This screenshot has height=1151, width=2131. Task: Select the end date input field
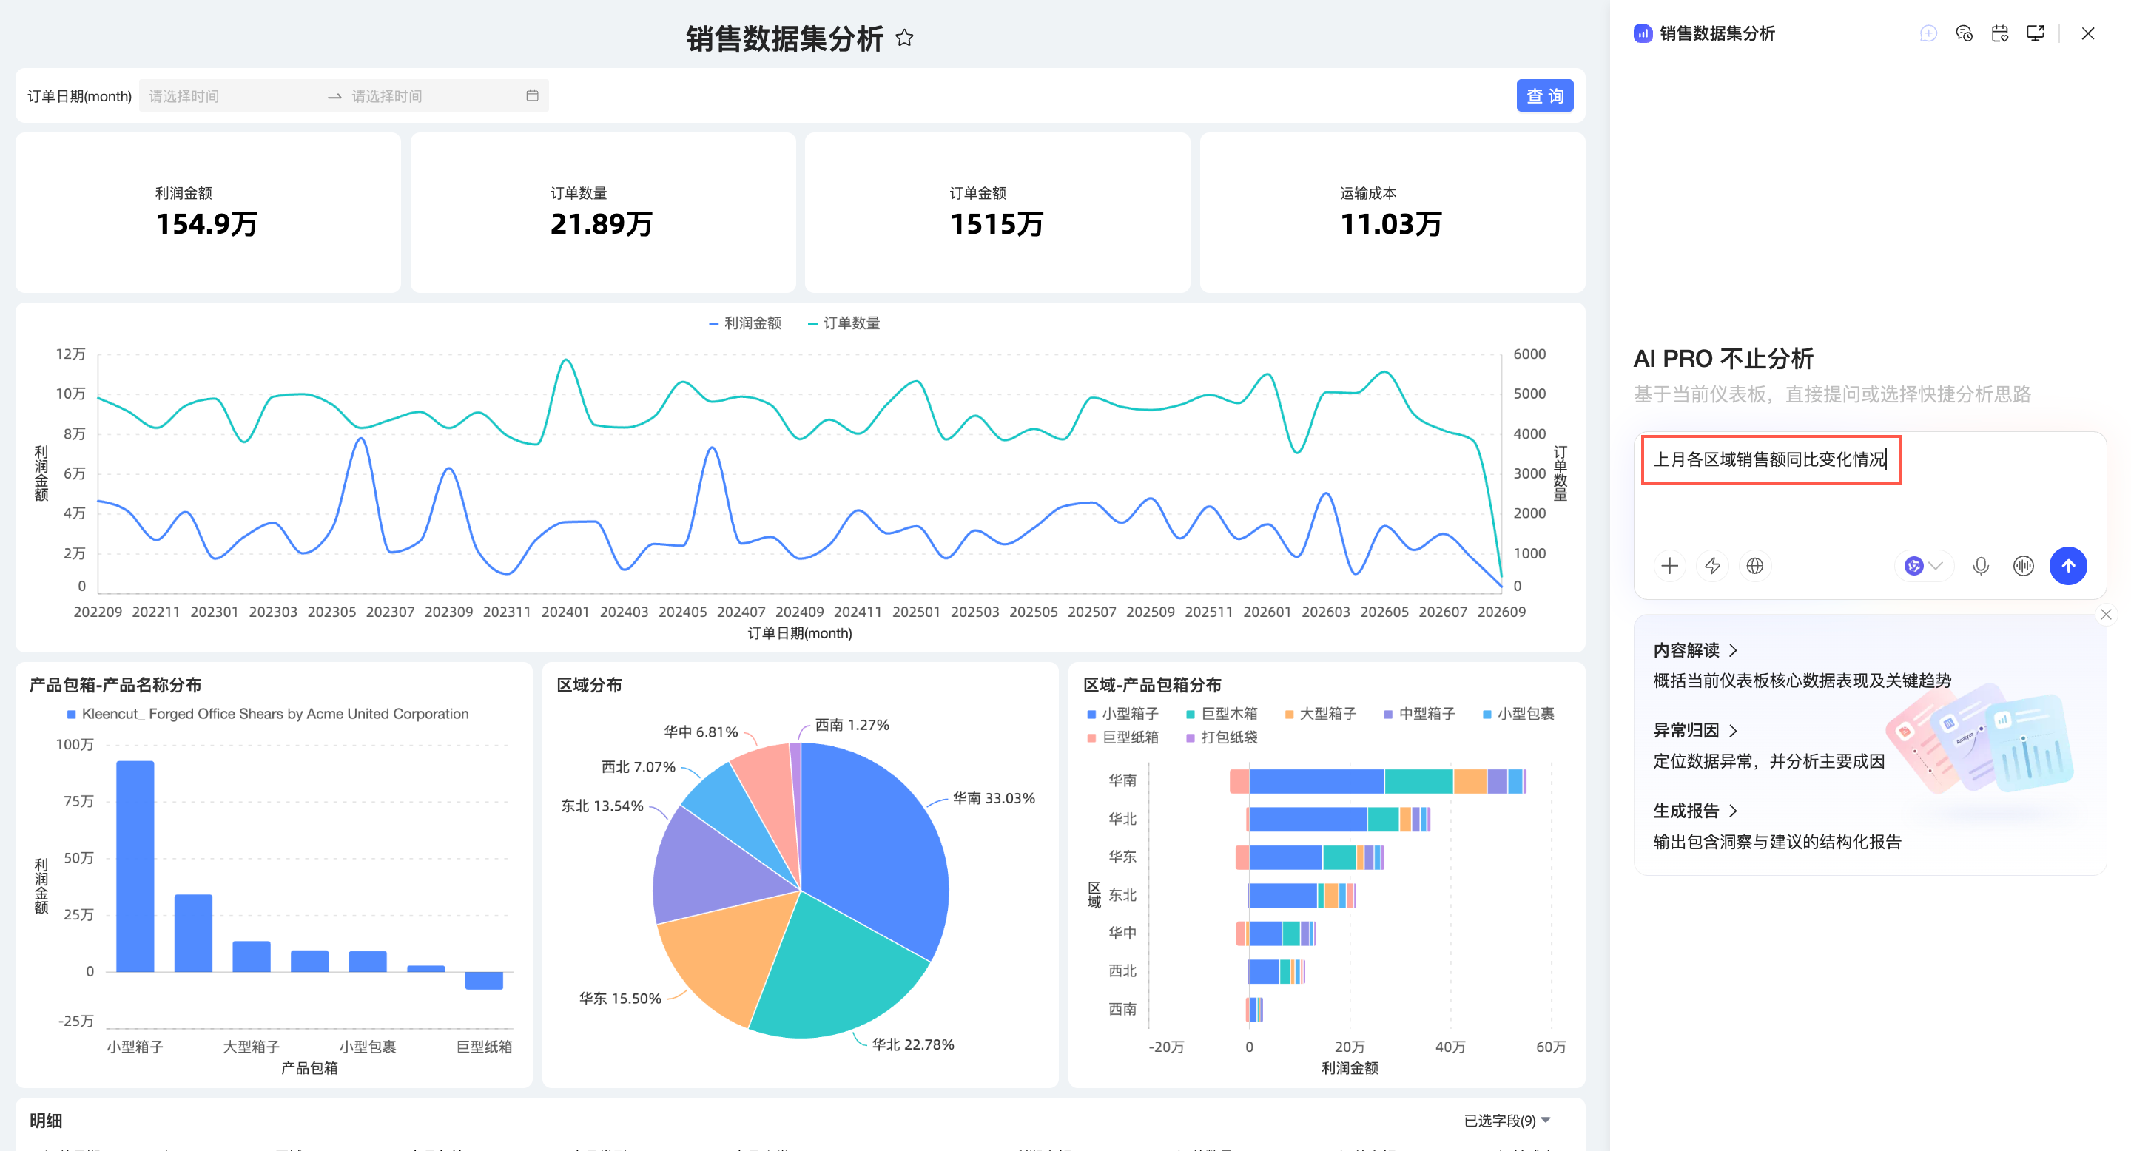(x=434, y=96)
